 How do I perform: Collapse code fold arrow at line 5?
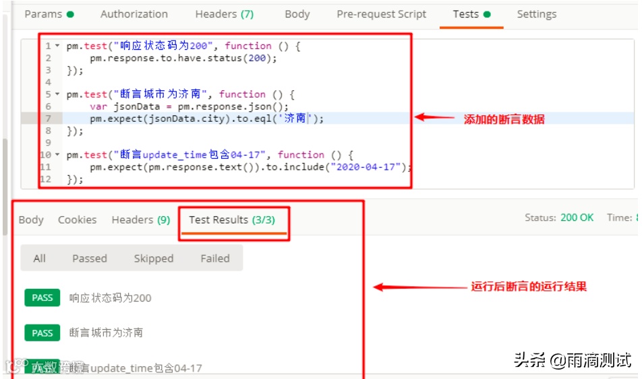(x=57, y=94)
